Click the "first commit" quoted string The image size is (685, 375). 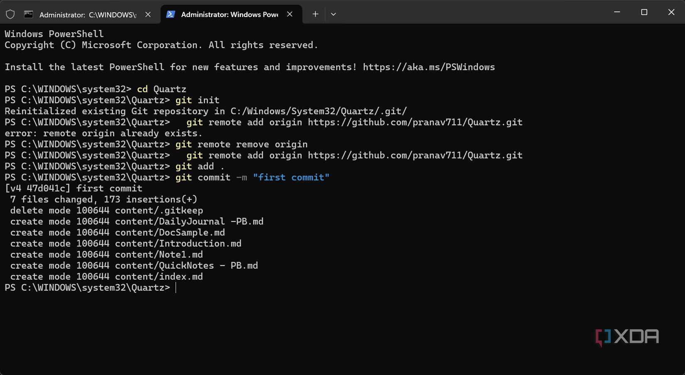[x=291, y=178]
